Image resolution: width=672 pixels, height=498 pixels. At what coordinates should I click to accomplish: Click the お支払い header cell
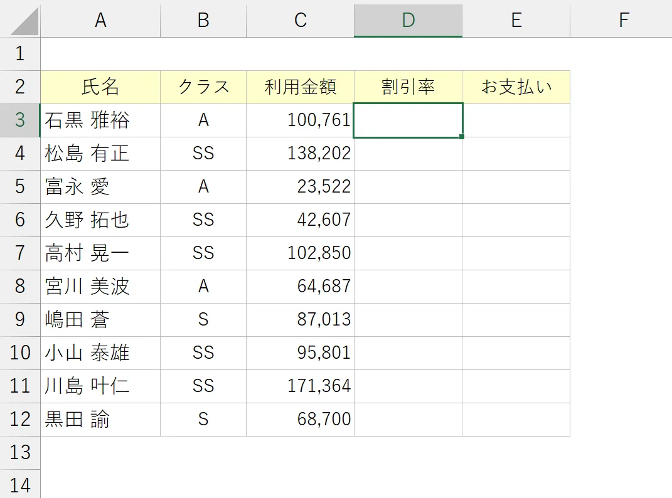point(516,87)
